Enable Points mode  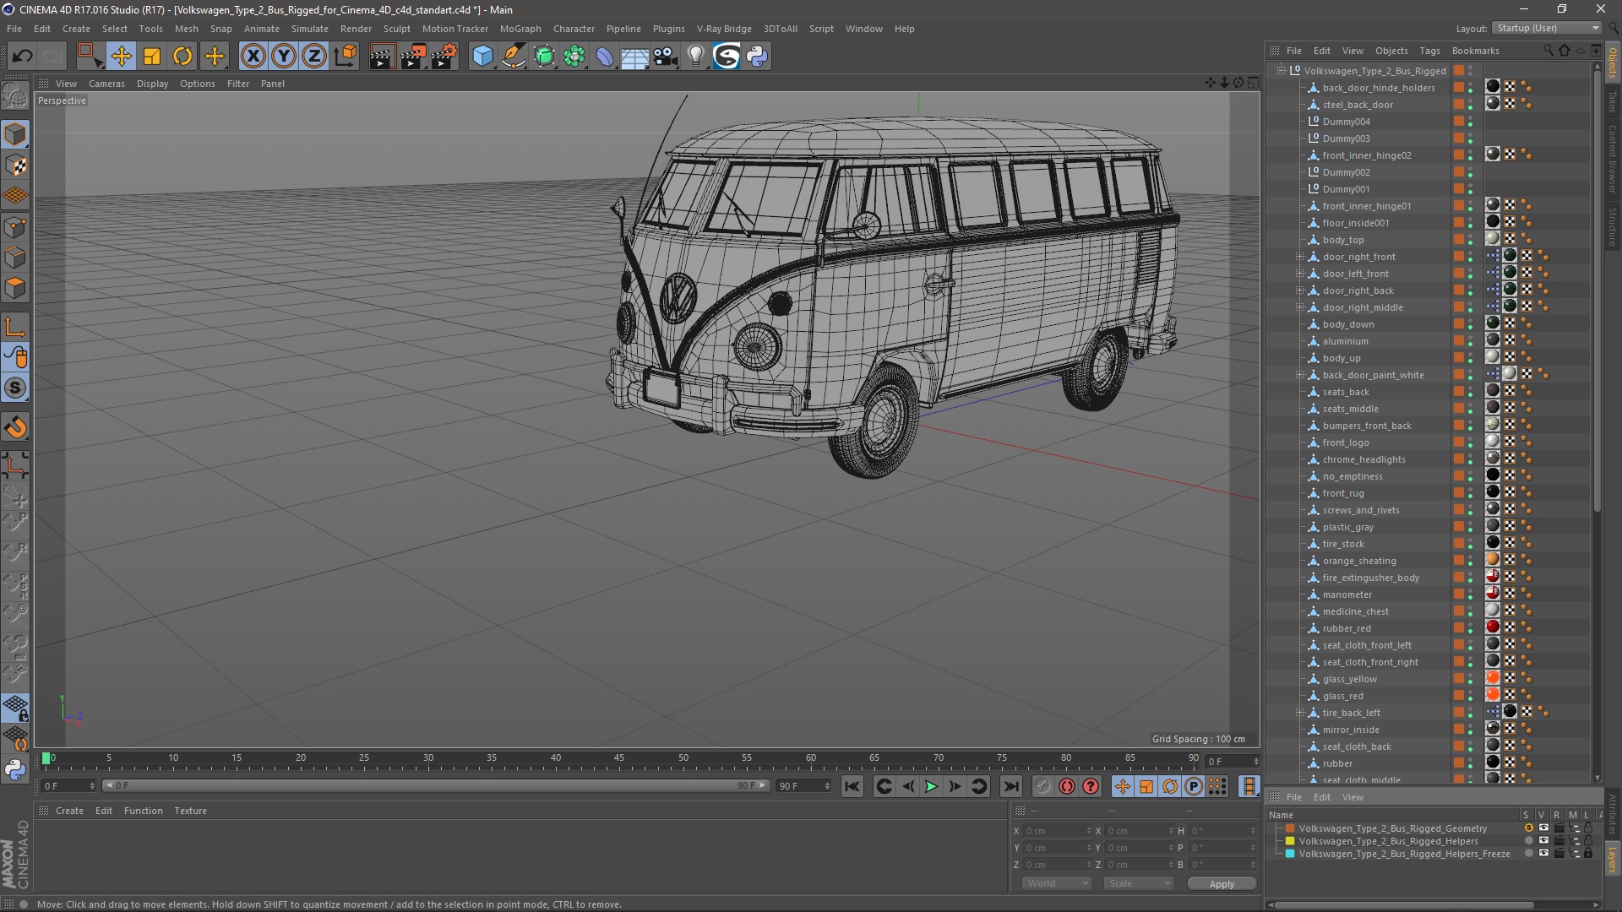click(x=15, y=226)
